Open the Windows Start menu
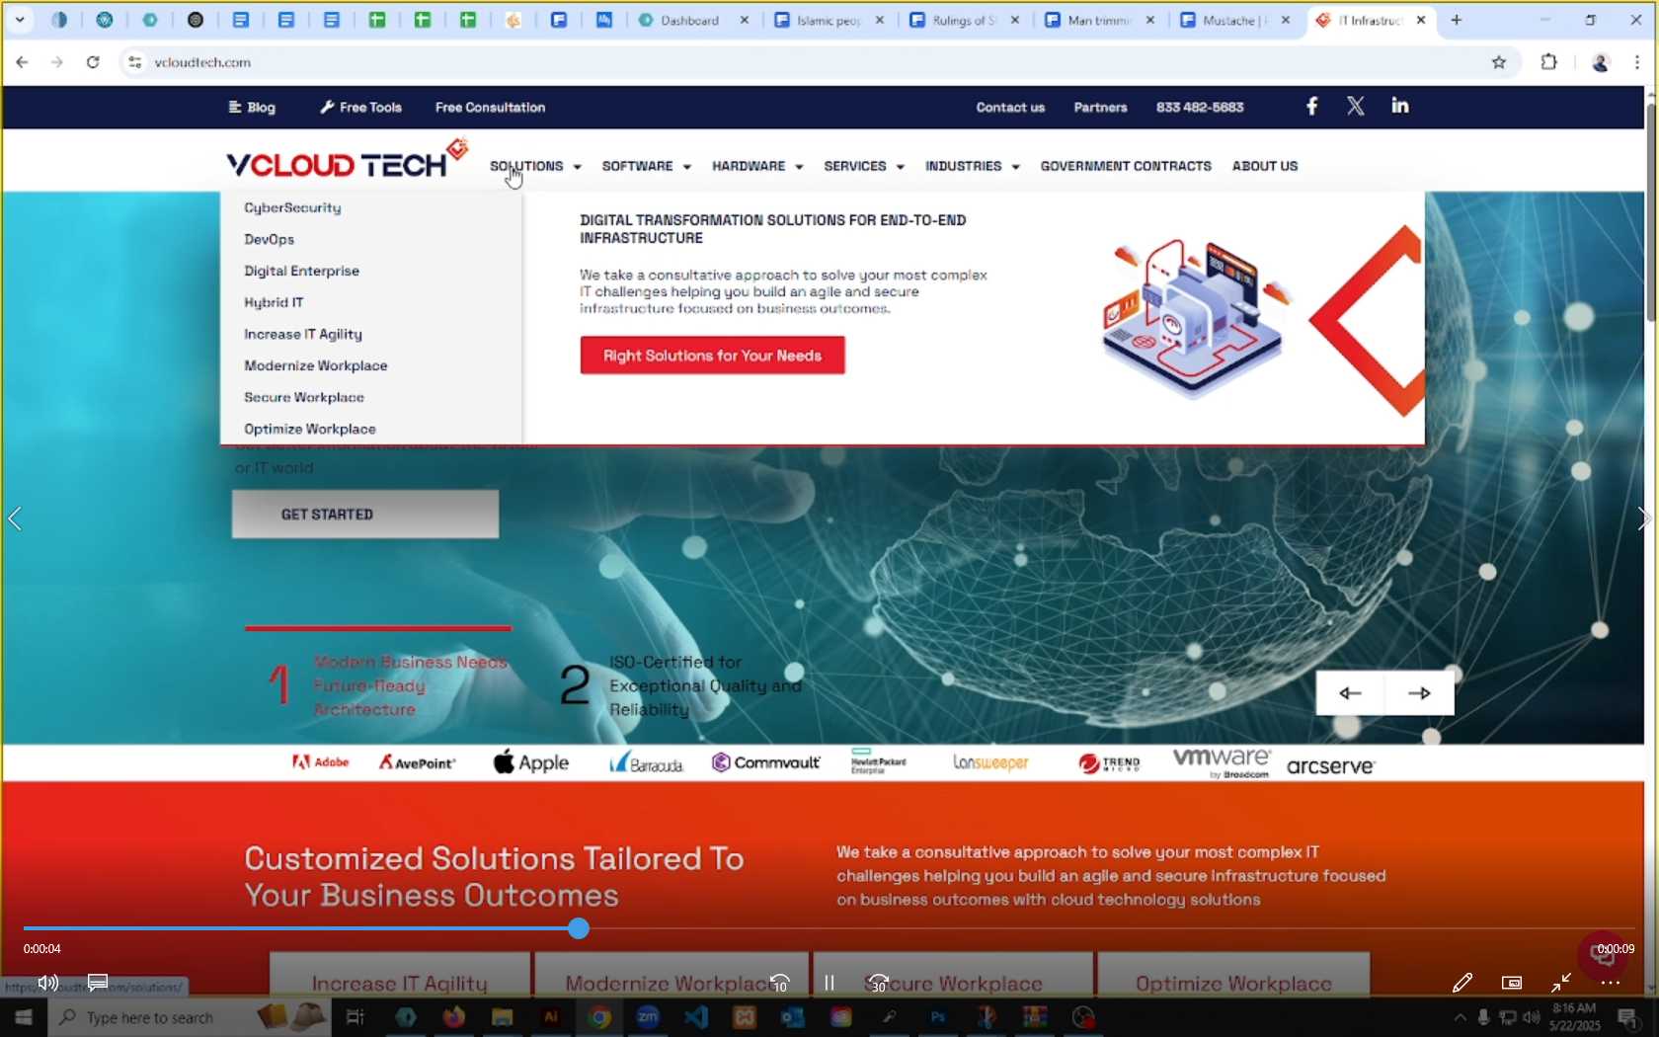 [23, 1017]
